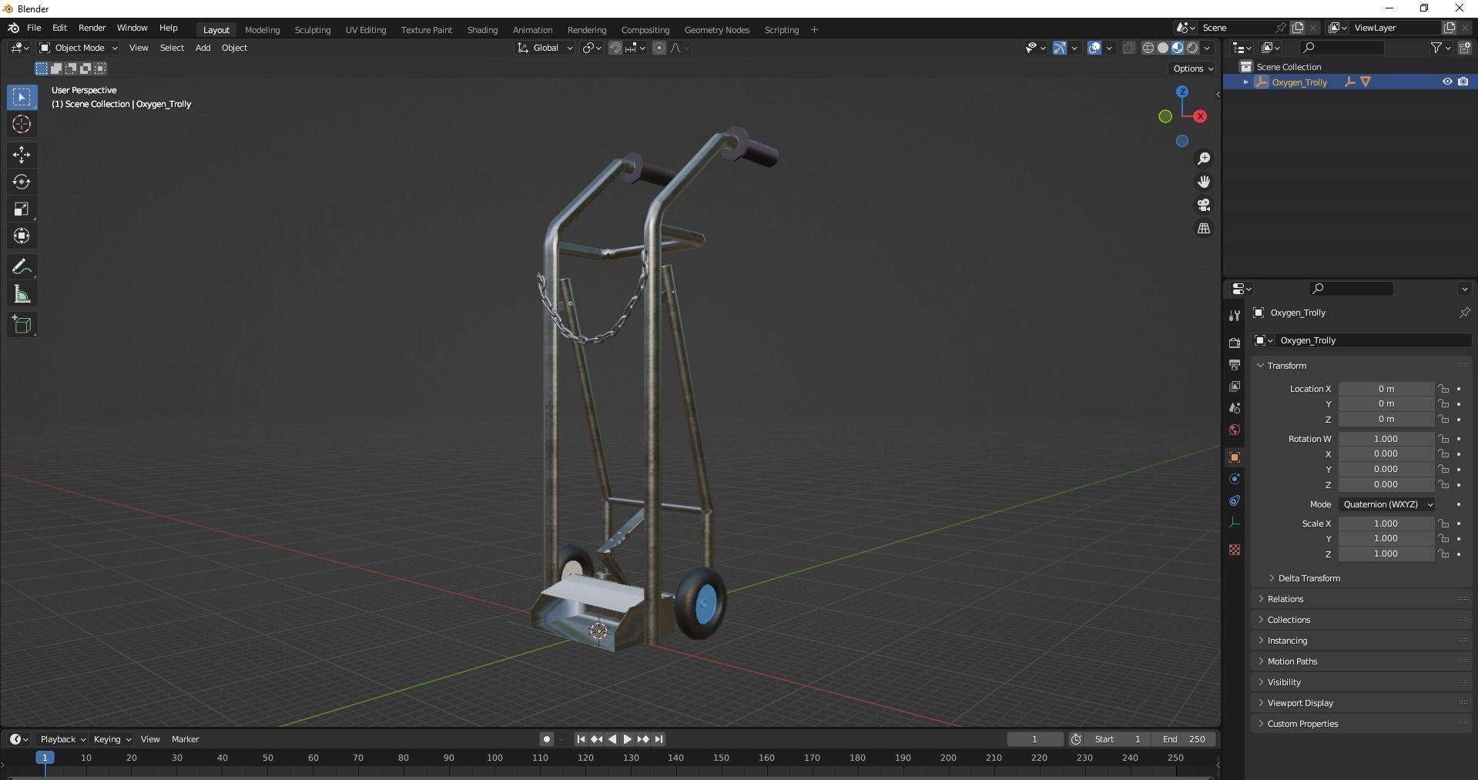Click the red X axis gizmo ball
This screenshot has width=1478, height=780.
1200,116
